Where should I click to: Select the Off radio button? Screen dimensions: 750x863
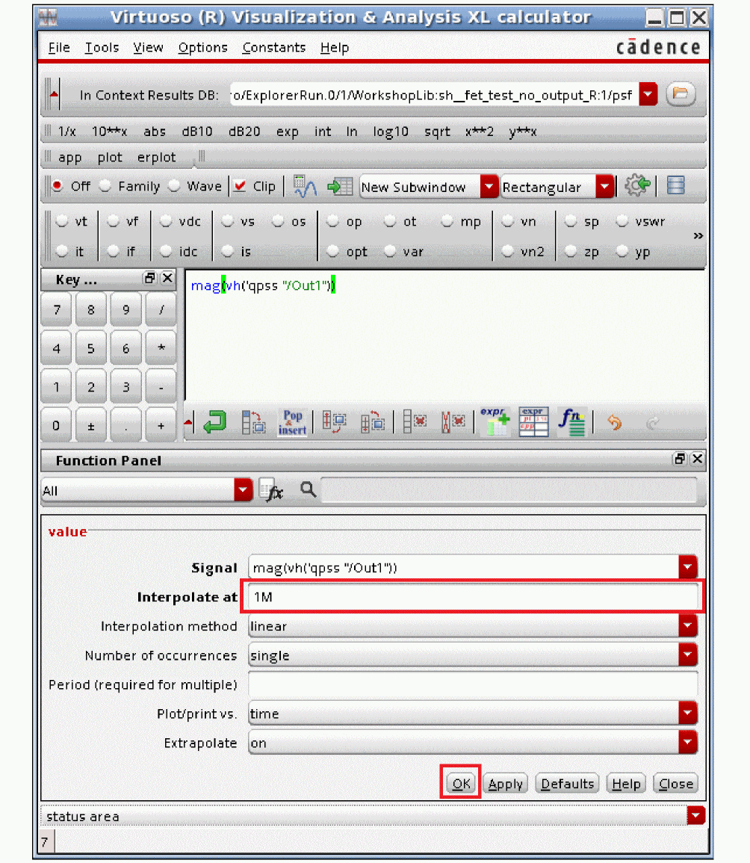pyautogui.click(x=58, y=186)
